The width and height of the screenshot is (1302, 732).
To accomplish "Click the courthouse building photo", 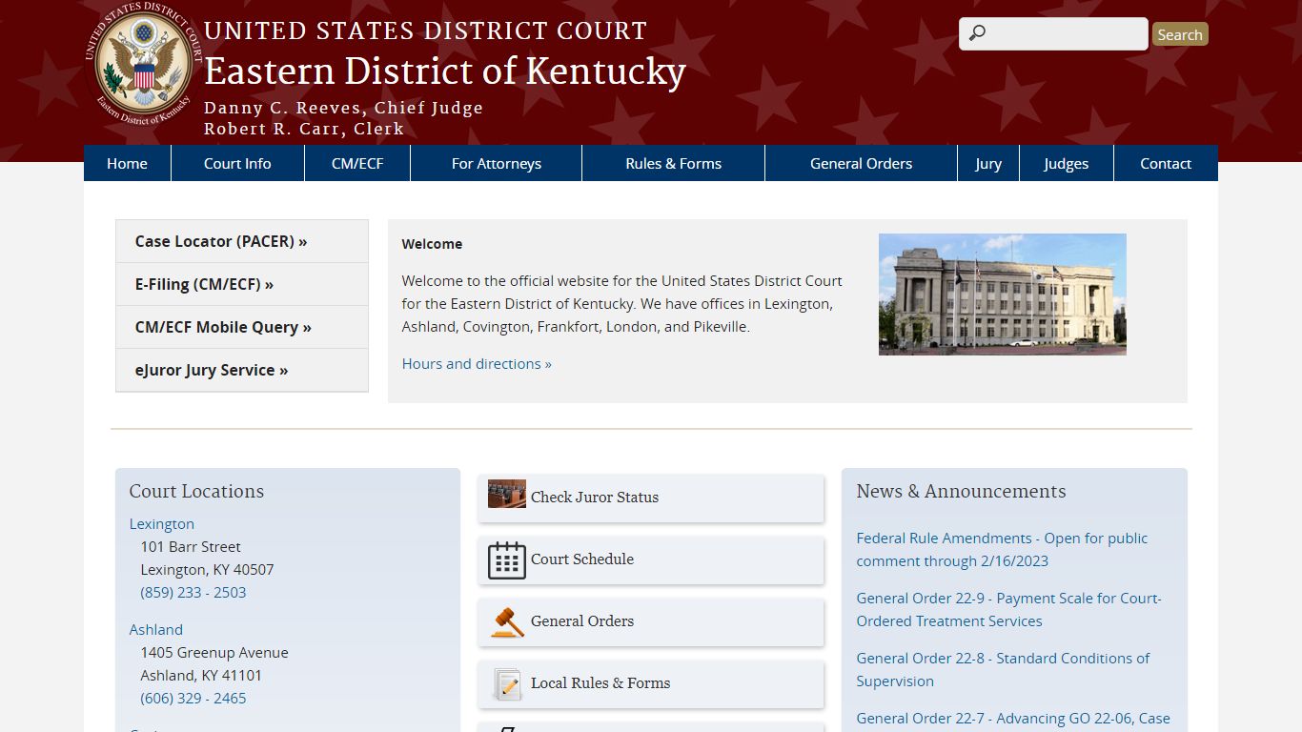I will point(1003,295).
